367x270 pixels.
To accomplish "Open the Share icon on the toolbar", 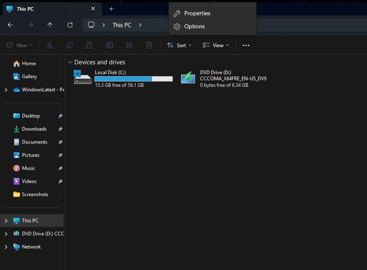I will click(x=129, y=45).
